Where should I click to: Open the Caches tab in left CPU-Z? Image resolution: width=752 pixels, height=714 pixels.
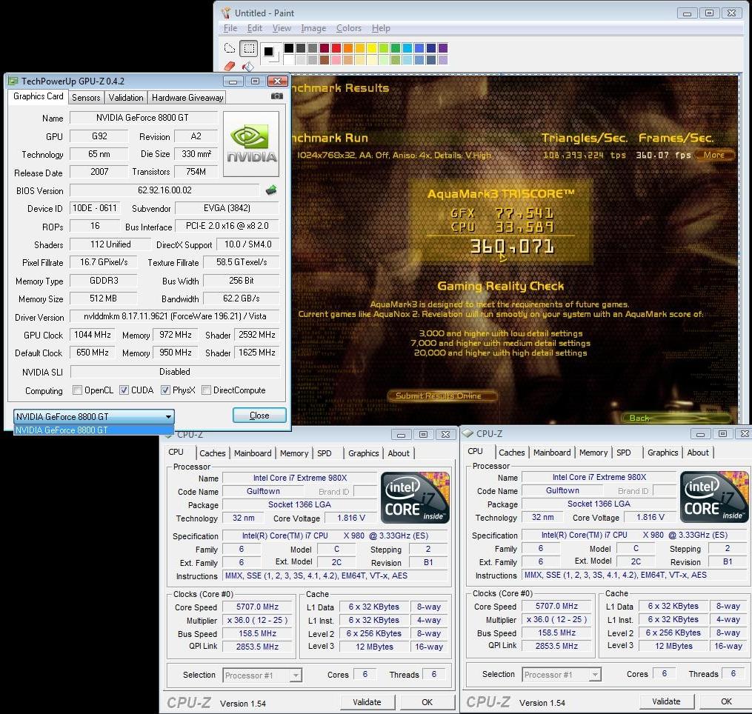tap(213, 453)
